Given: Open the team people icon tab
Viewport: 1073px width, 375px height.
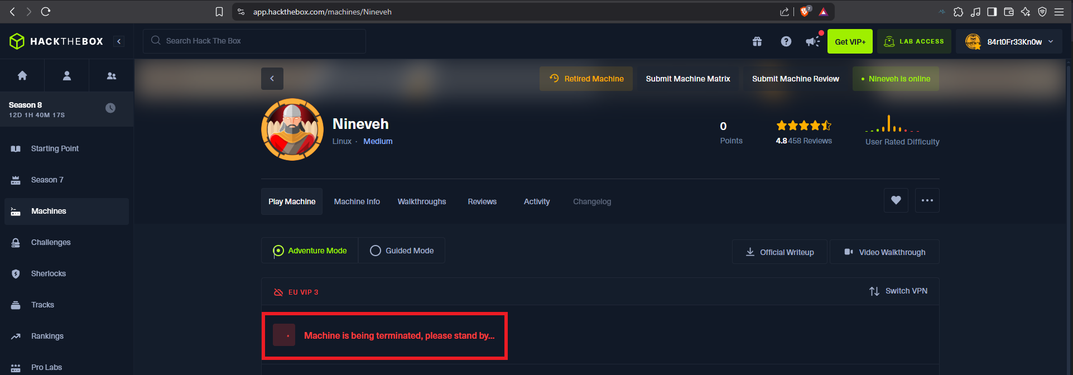Looking at the screenshot, I should click(x=112, y=75).
